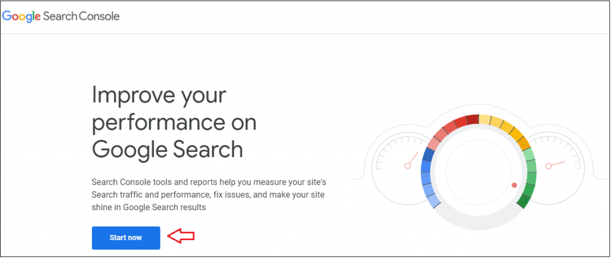Click the pink salmon gauge segment
This screenshot has width=611, height=258.
point(434,143)
